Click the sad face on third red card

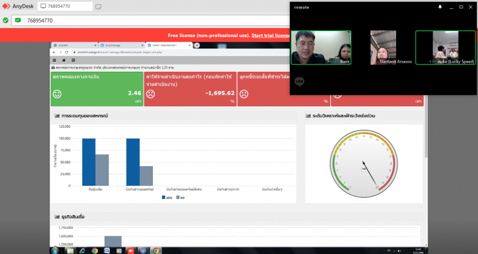244,94
